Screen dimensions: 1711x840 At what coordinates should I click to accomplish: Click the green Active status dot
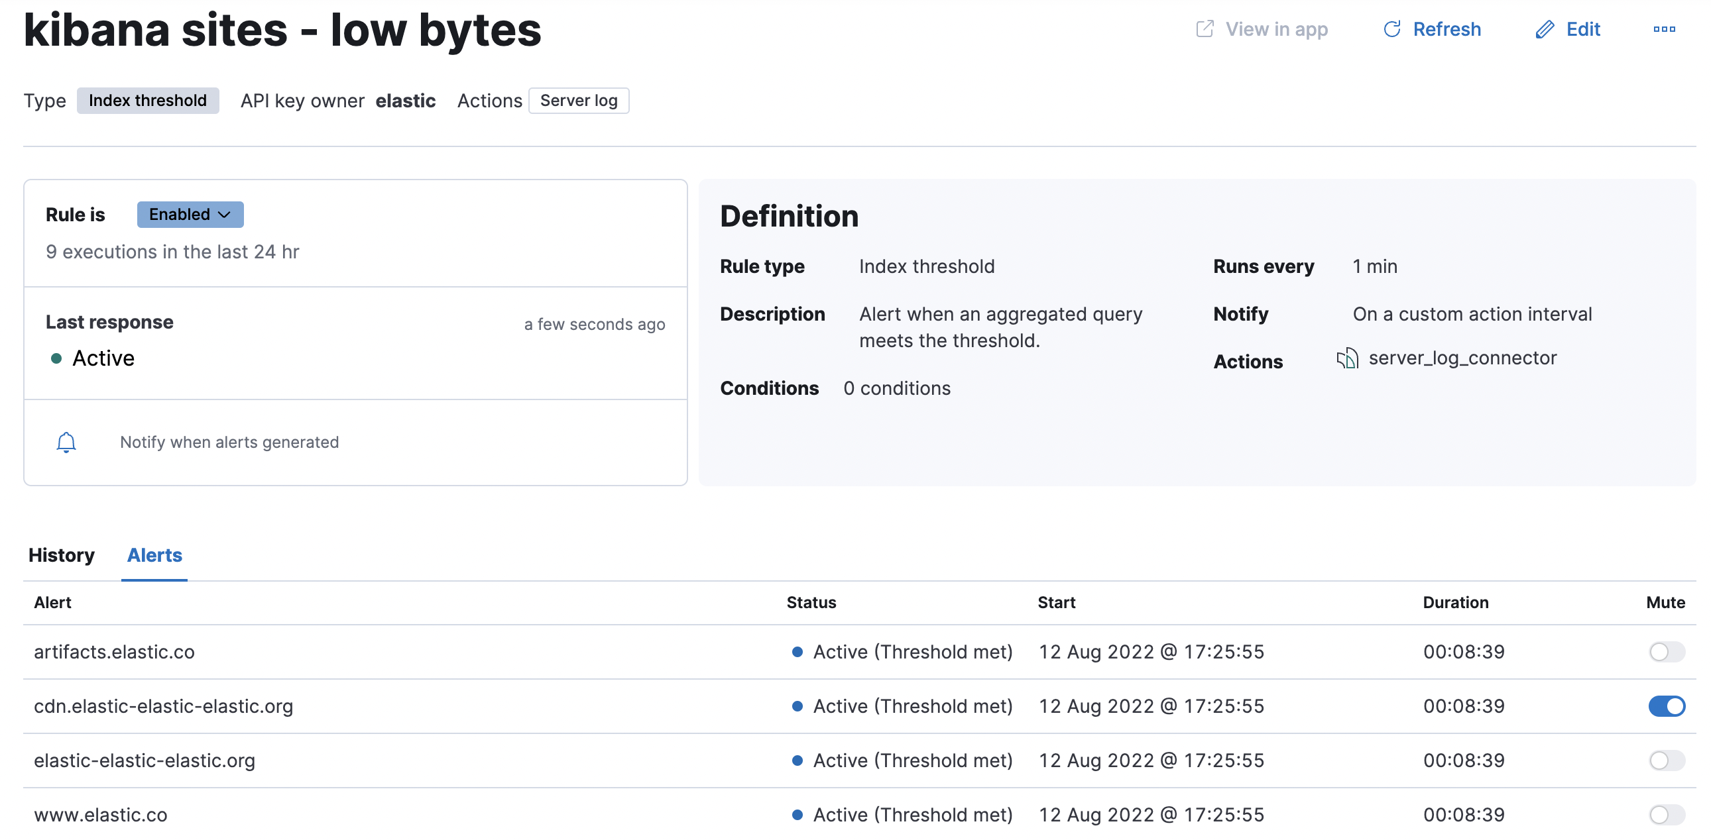point(56,359)
